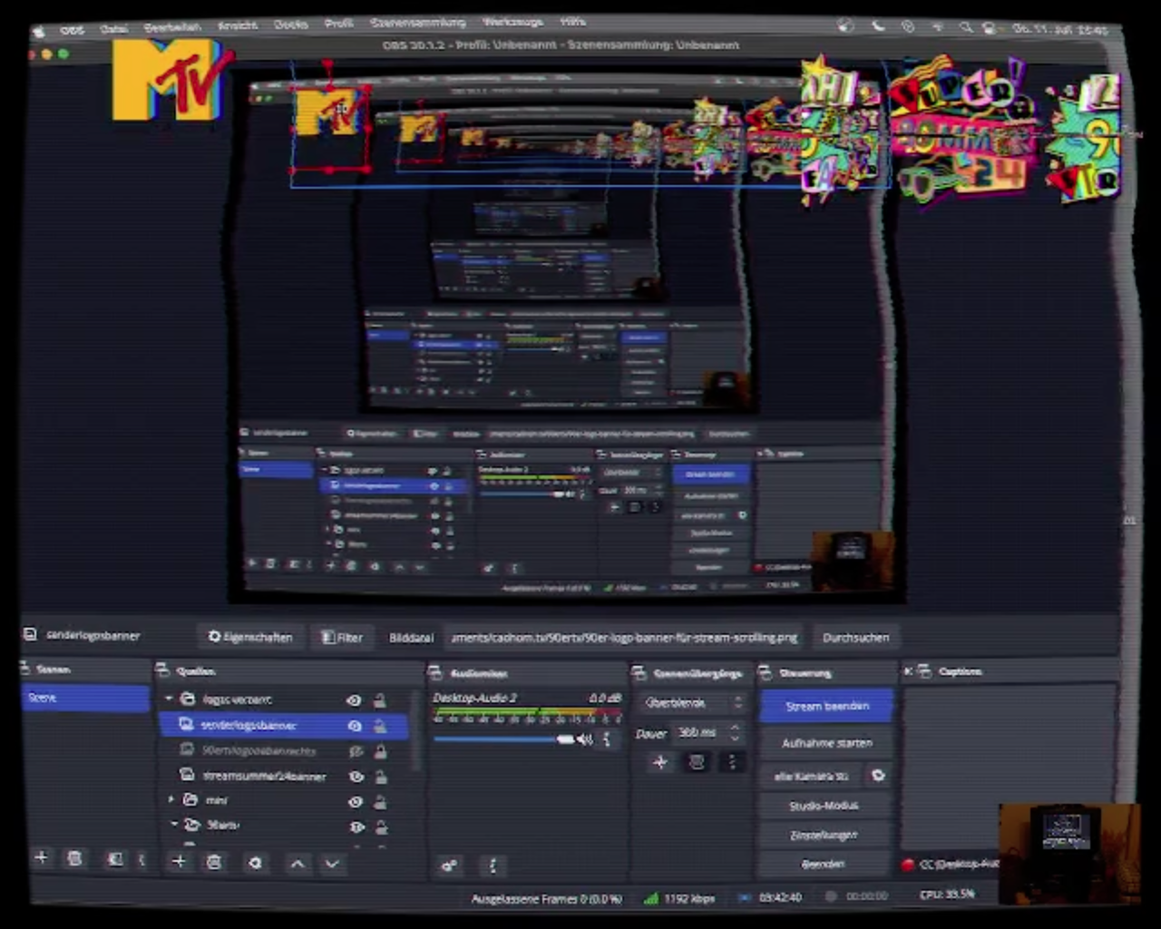Open the Szenensammlung menu
Screen dimensions: 1161x929
[x=418, y=23]
